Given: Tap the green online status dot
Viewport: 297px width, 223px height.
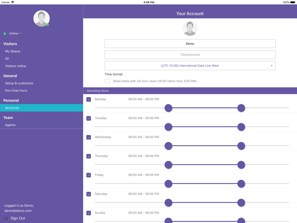Looking at the screenshot, I should (5, 34).
